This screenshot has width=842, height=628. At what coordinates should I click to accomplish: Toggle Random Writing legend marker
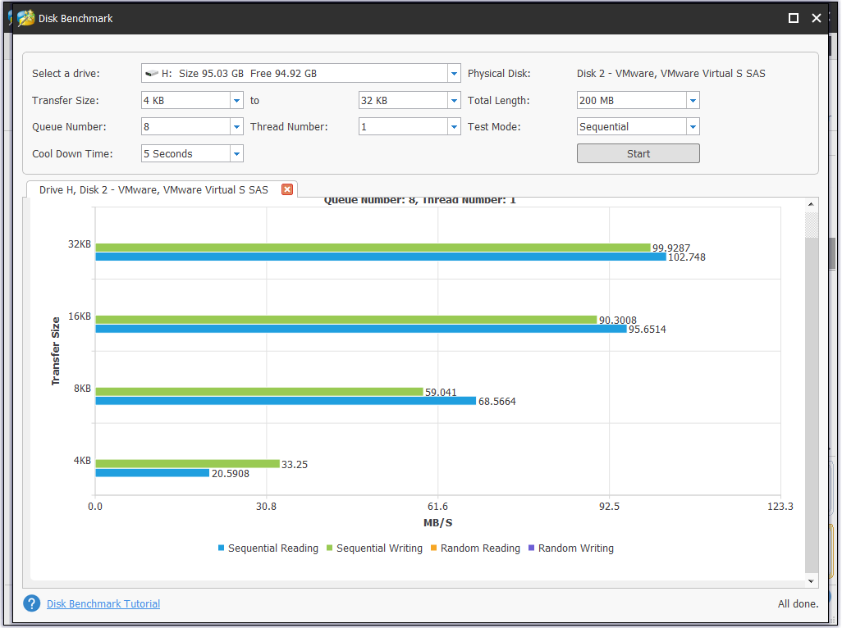tap(532, 548)
